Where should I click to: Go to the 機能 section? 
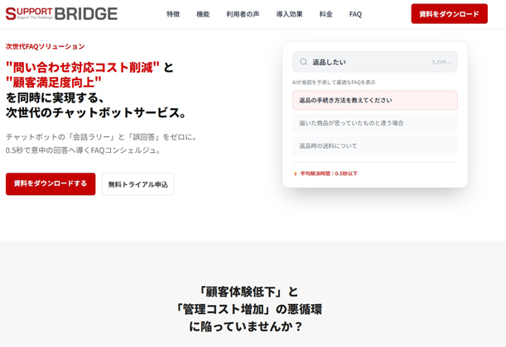point(203,14)
